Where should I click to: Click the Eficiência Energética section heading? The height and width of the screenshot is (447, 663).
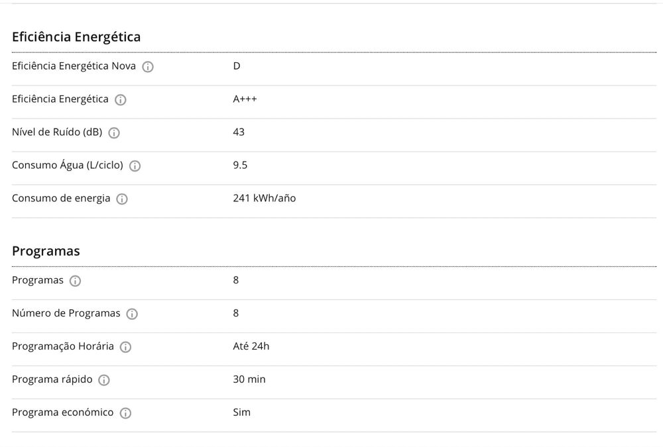click(76, 37)
